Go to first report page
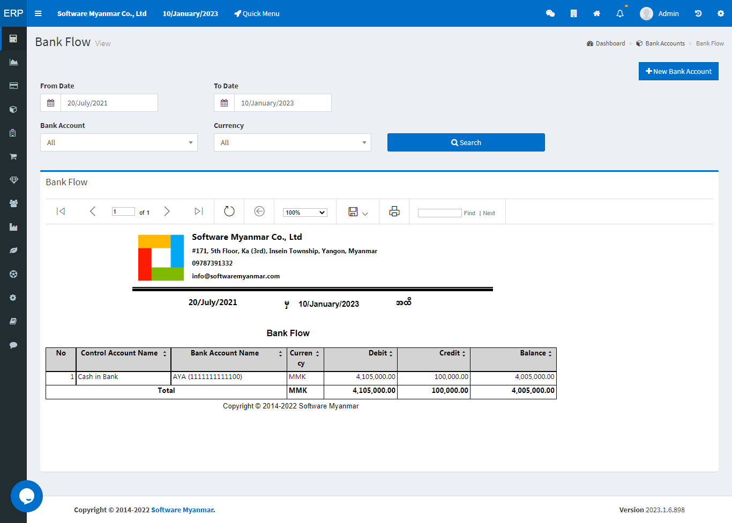This screenshot has height=523, width=732. (61, 211)
